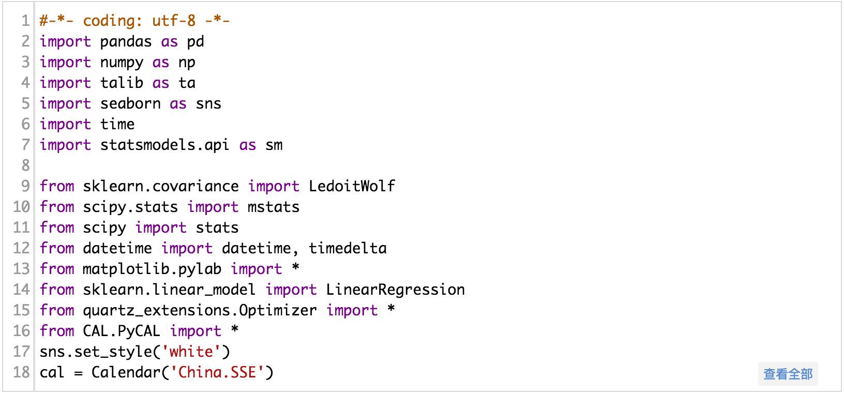The height and width of the screenshot is (394, 844).
Task: Click matplotlib.pylab in the import line
Action: (x=152, y=269)
